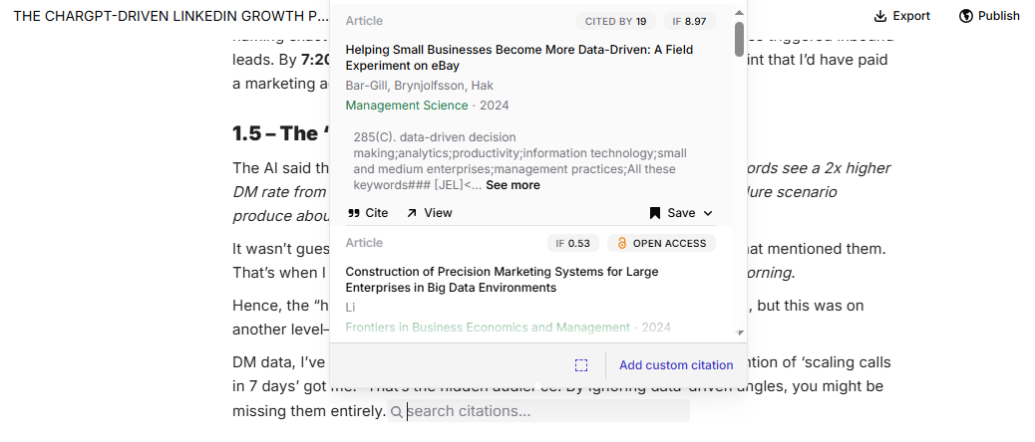Click the citation panel scrollbar thumb
The image size is (1035, 442).
pyautogui.click(x=739, y=40)
